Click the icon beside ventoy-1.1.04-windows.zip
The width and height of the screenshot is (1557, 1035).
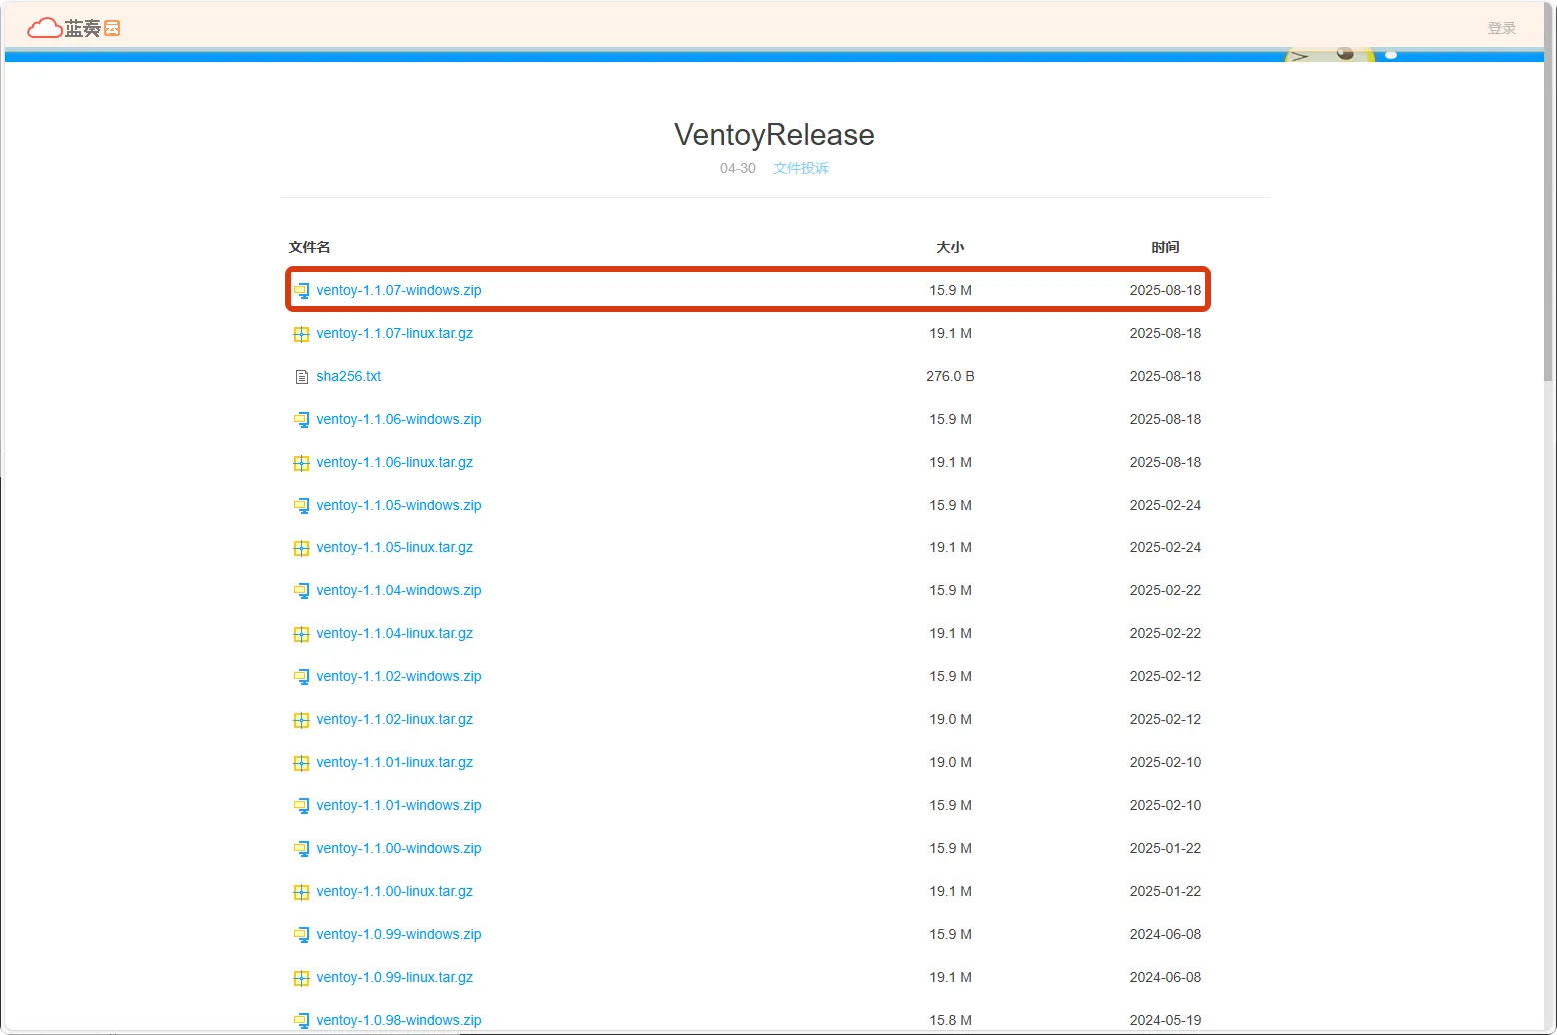301,591
